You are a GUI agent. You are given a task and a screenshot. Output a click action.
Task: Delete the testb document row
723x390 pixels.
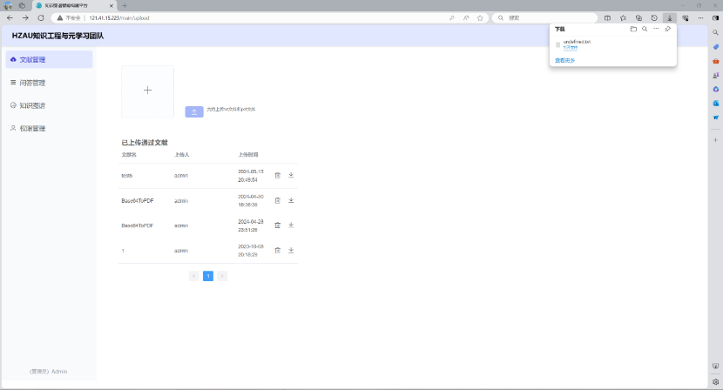[x=277, y=175]
